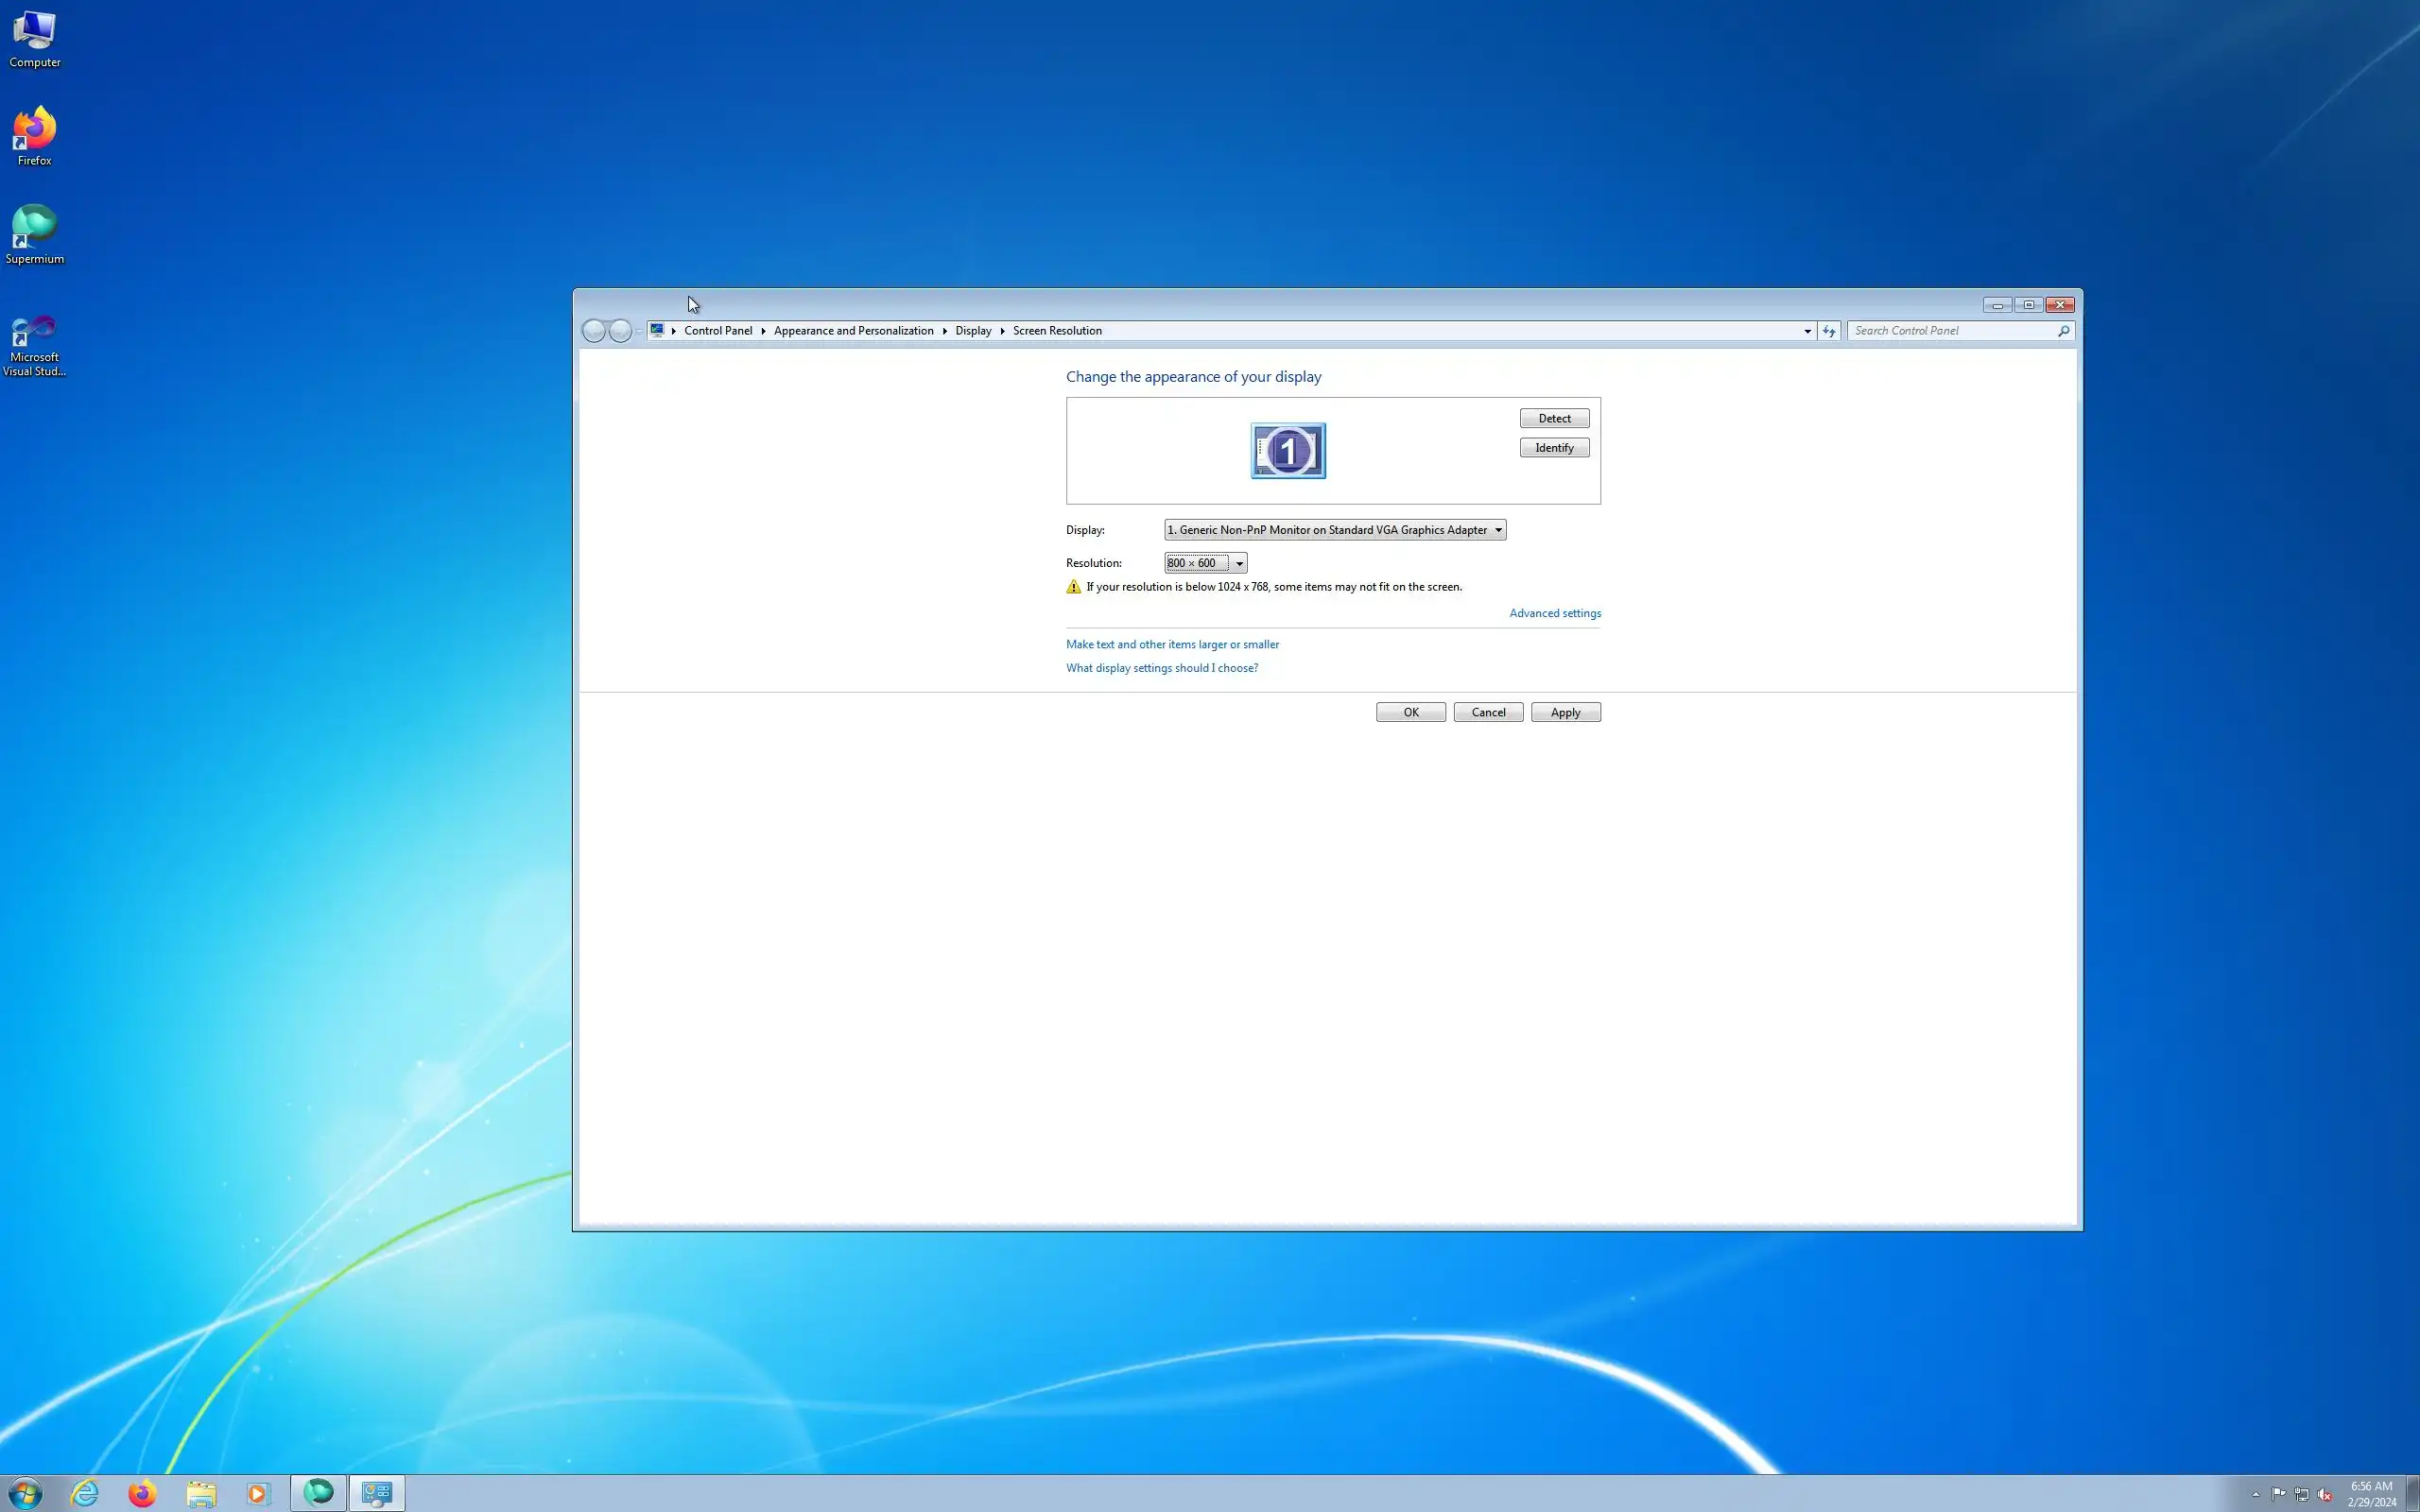The height and width of the screenshot is (1512, 2420).
Task: Click the Windows Start orb
Action: point(25,1493)
